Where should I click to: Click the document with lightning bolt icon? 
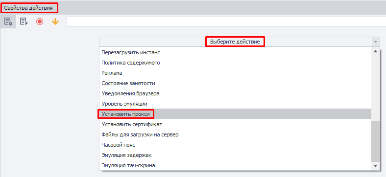(24, 22)
